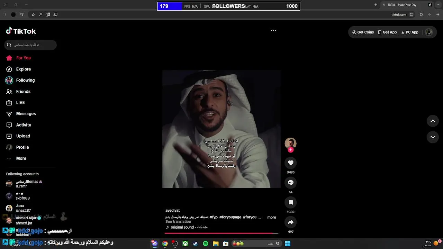
Task: Click the Chrome profile avatar circle
Action: tap(13, 15)
